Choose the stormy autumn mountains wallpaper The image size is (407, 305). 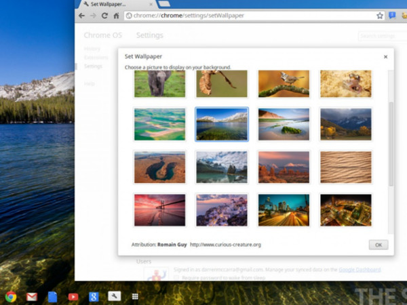346,124
